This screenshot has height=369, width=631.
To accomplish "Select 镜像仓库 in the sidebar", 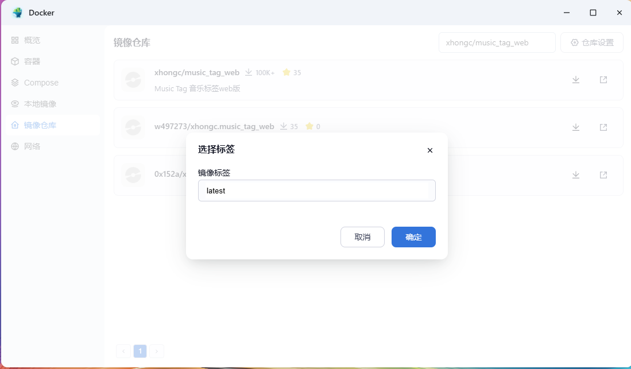I will [53, 125].
